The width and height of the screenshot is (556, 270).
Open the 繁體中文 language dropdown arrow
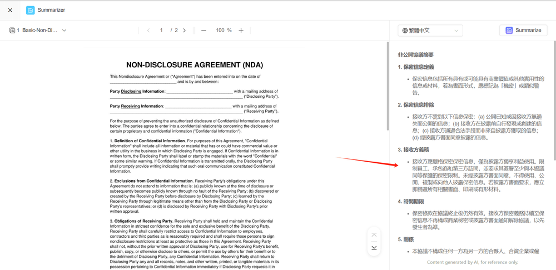click(456, 31)
